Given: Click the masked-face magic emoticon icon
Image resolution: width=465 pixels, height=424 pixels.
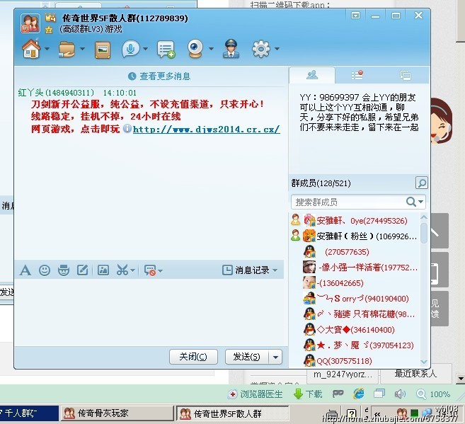Looking at the screenshot, I should [64, 270].
